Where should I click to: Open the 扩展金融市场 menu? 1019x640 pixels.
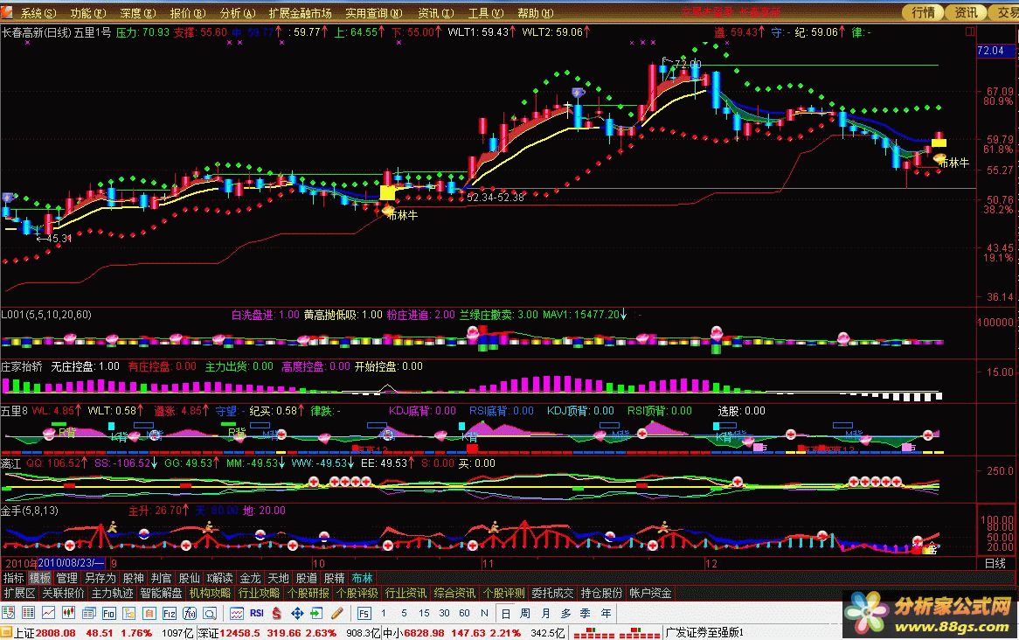(300, 13)
